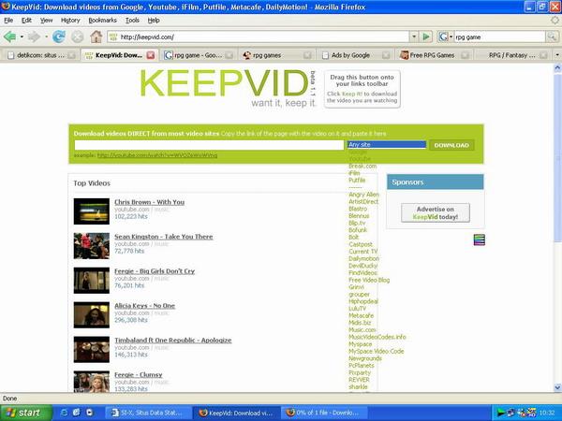Screen dimensions: 562x421
Task: Open 'Fergie - Clumsy' link
Action: click(x=139, y=375)
